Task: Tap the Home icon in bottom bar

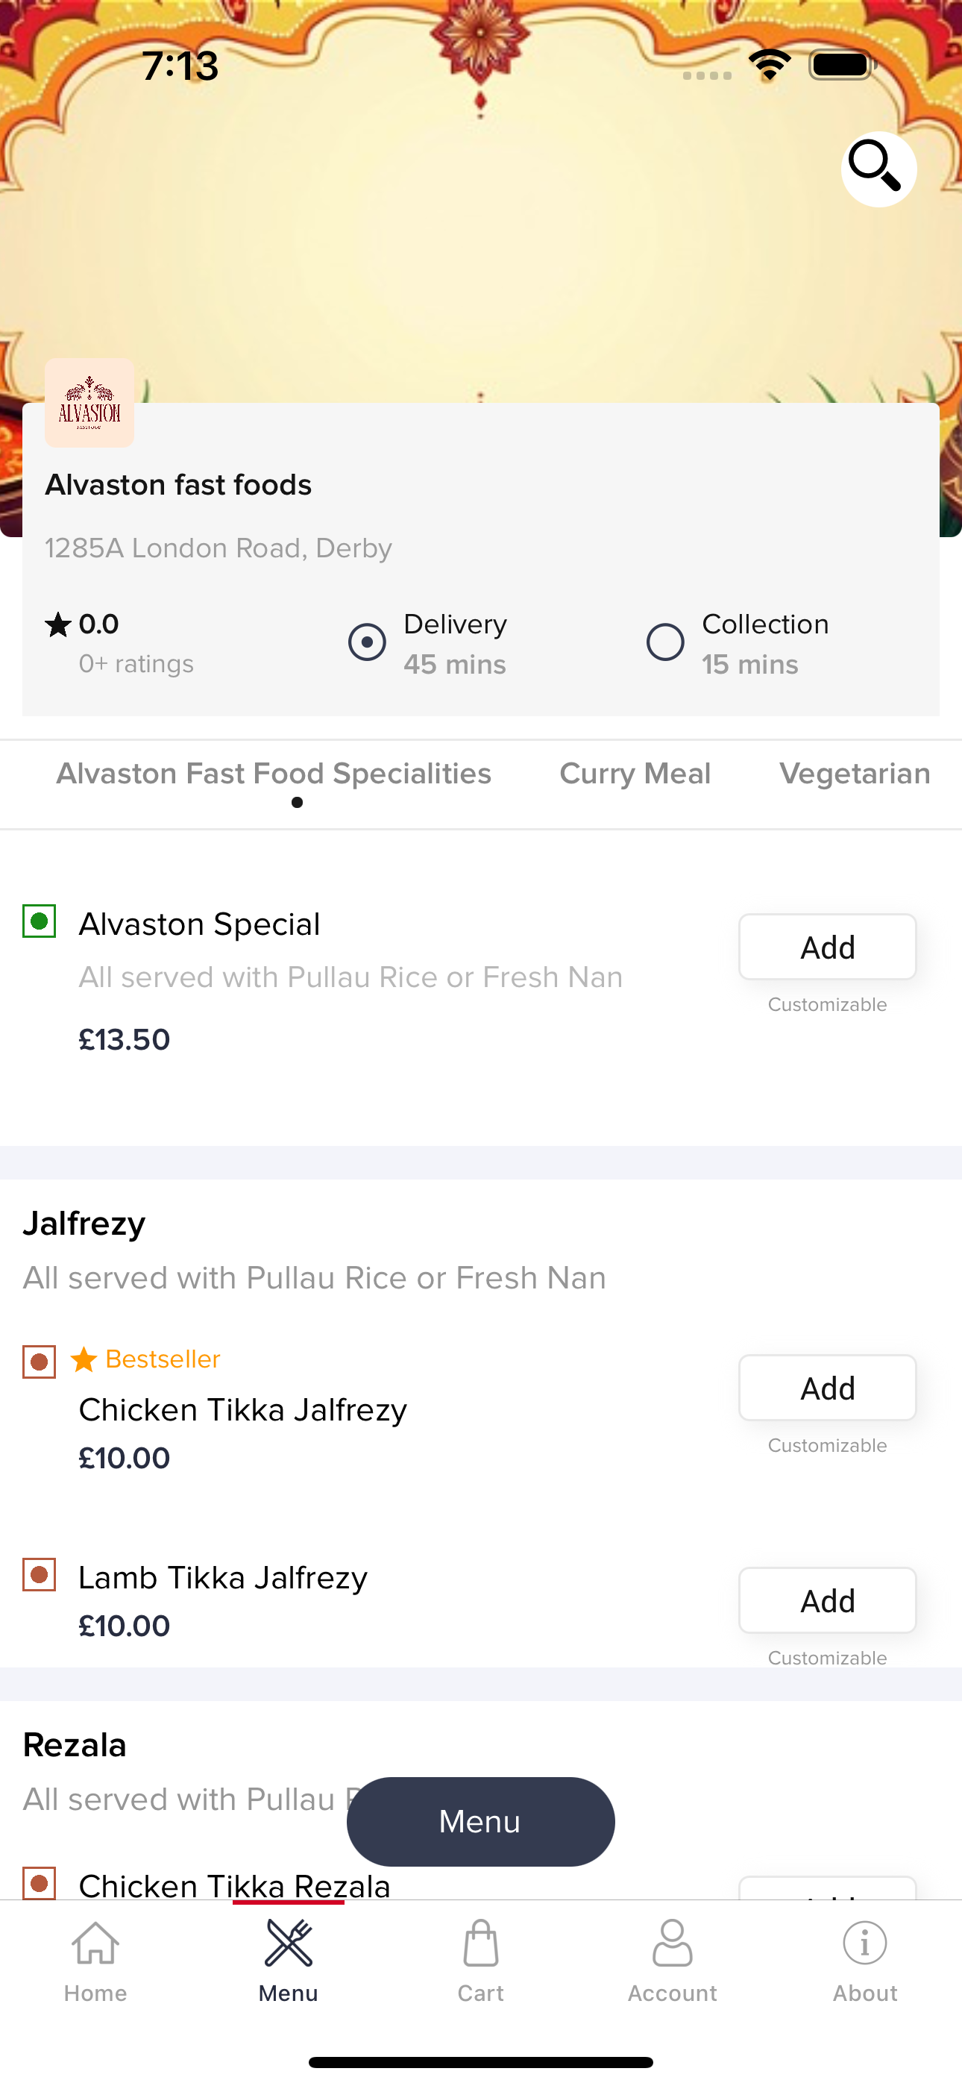Action: click(x=95, y=1944)
